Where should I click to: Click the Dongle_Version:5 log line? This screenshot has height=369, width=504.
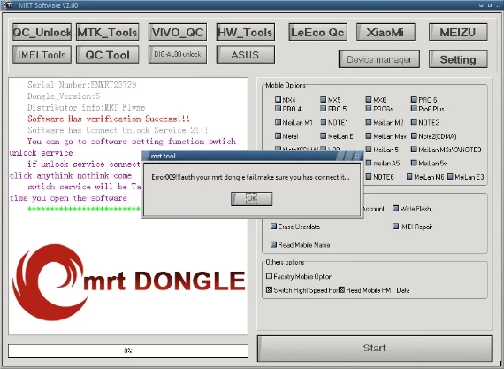point(64,96)
